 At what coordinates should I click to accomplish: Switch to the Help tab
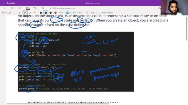[x=43, y=8]
